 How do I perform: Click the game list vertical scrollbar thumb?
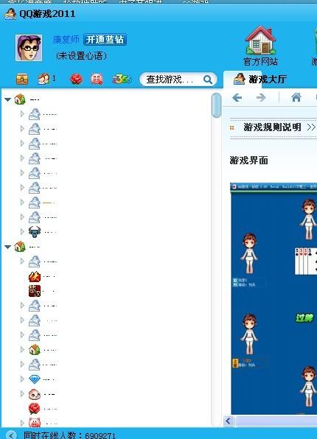click(217, 105)
